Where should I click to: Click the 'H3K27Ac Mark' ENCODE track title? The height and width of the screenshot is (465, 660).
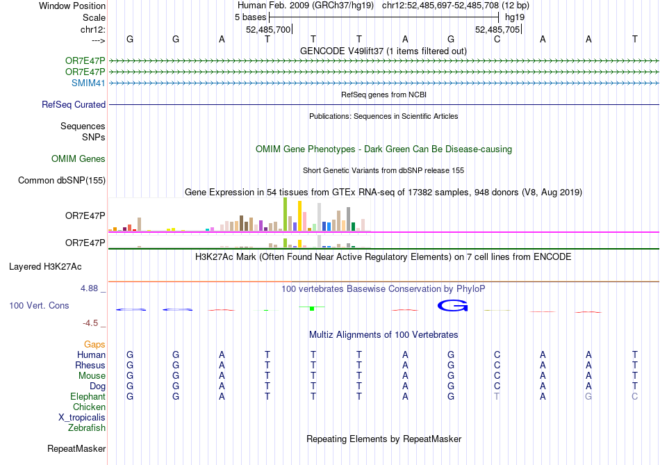pos(383,257)
